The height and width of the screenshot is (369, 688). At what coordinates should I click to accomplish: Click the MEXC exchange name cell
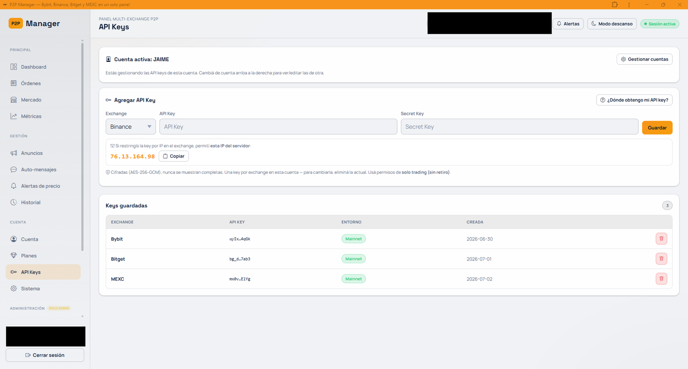(117, 279)
